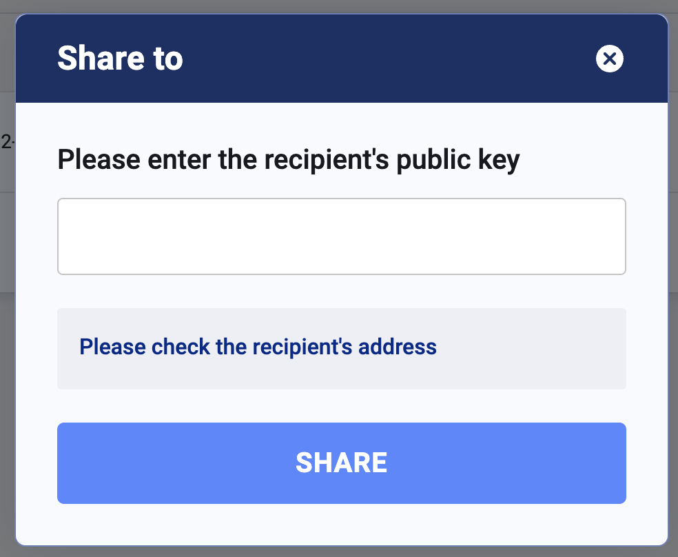The image size is (678, 557).
Task: Focus the empty public key text box
Action: 341,236
